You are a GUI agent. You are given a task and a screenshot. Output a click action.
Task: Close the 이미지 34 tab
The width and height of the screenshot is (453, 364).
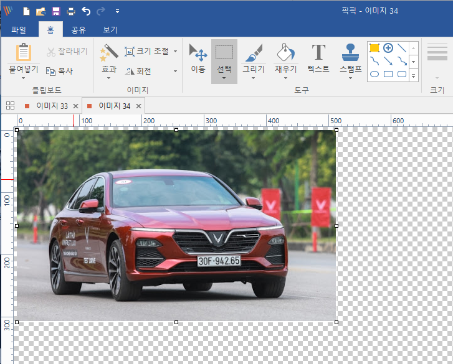click(x=139, y=106)
